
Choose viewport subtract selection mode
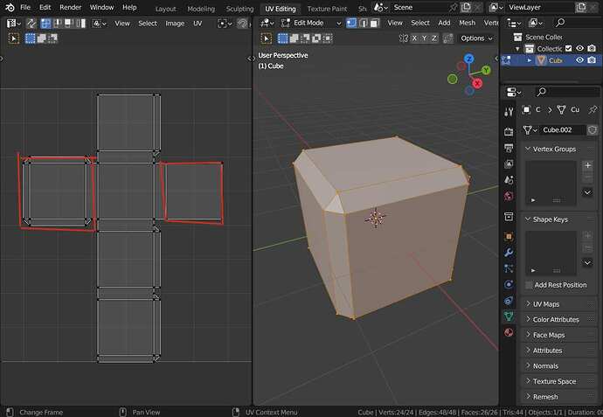pos(305,38)
